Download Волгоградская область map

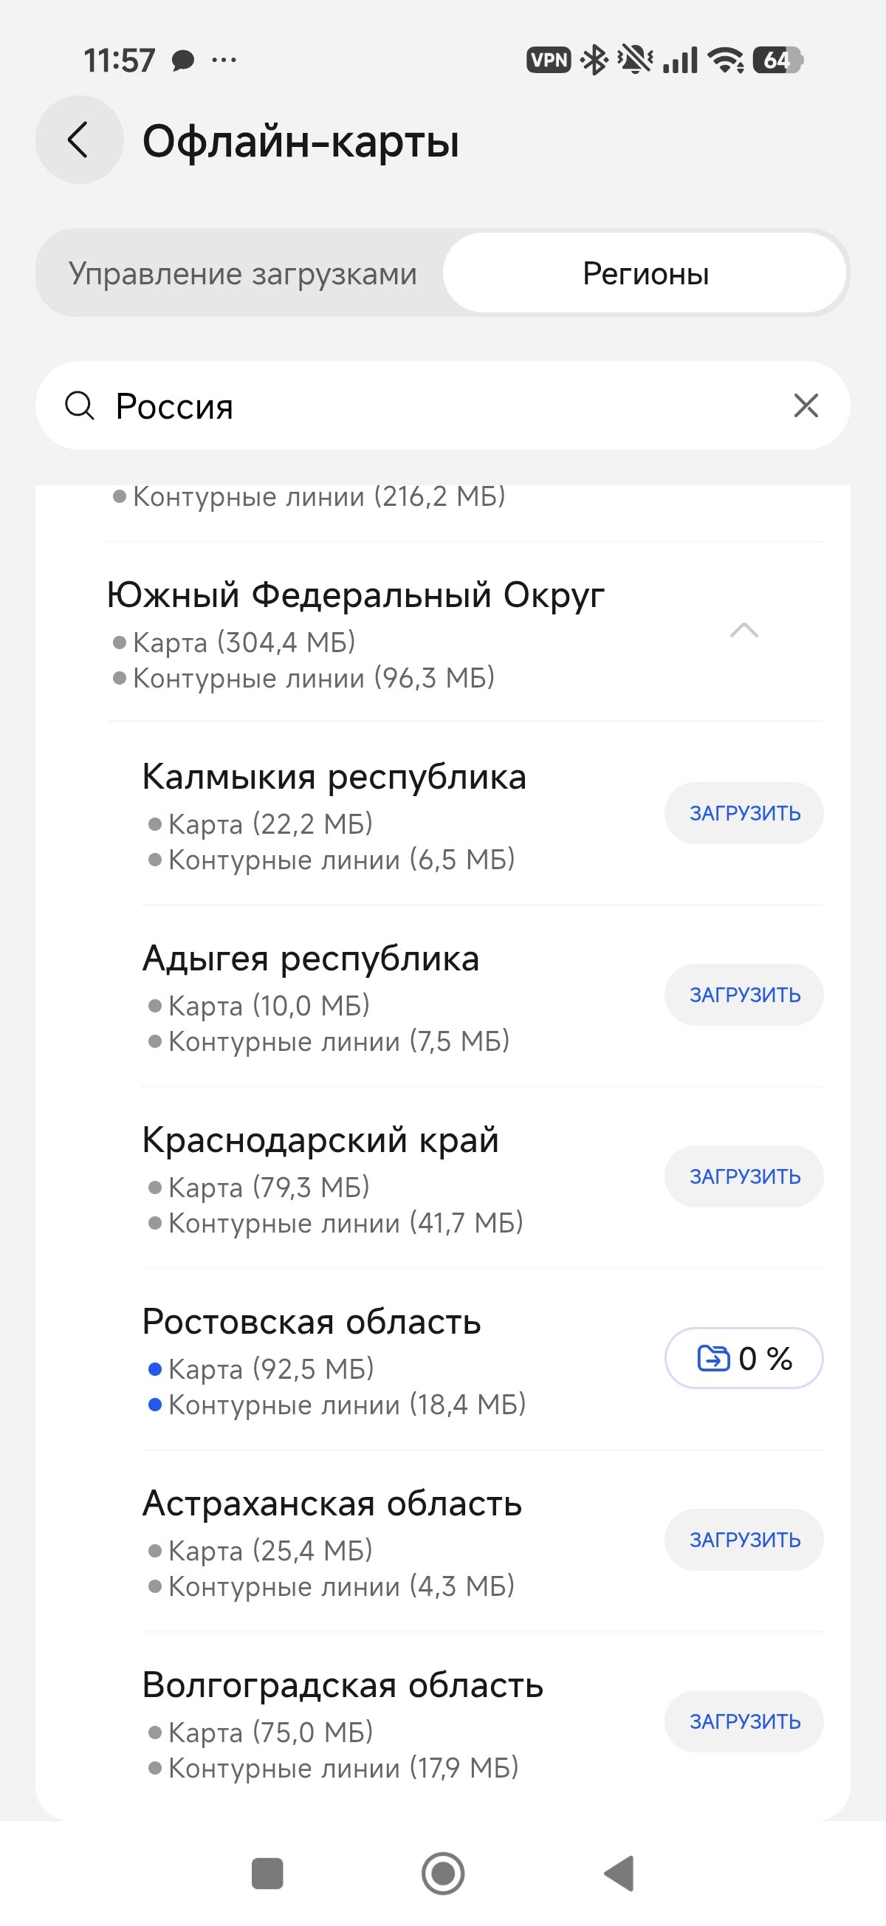coord(744,1722)
